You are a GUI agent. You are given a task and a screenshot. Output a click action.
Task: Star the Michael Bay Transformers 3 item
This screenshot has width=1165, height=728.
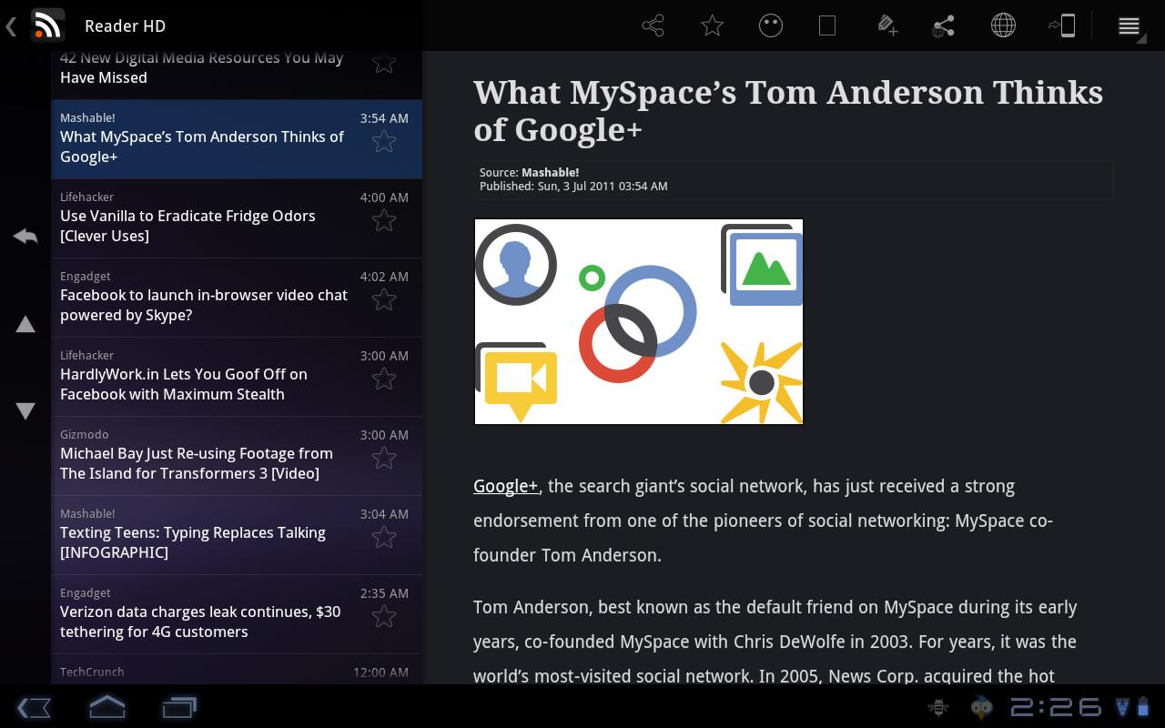pos(384,458)
